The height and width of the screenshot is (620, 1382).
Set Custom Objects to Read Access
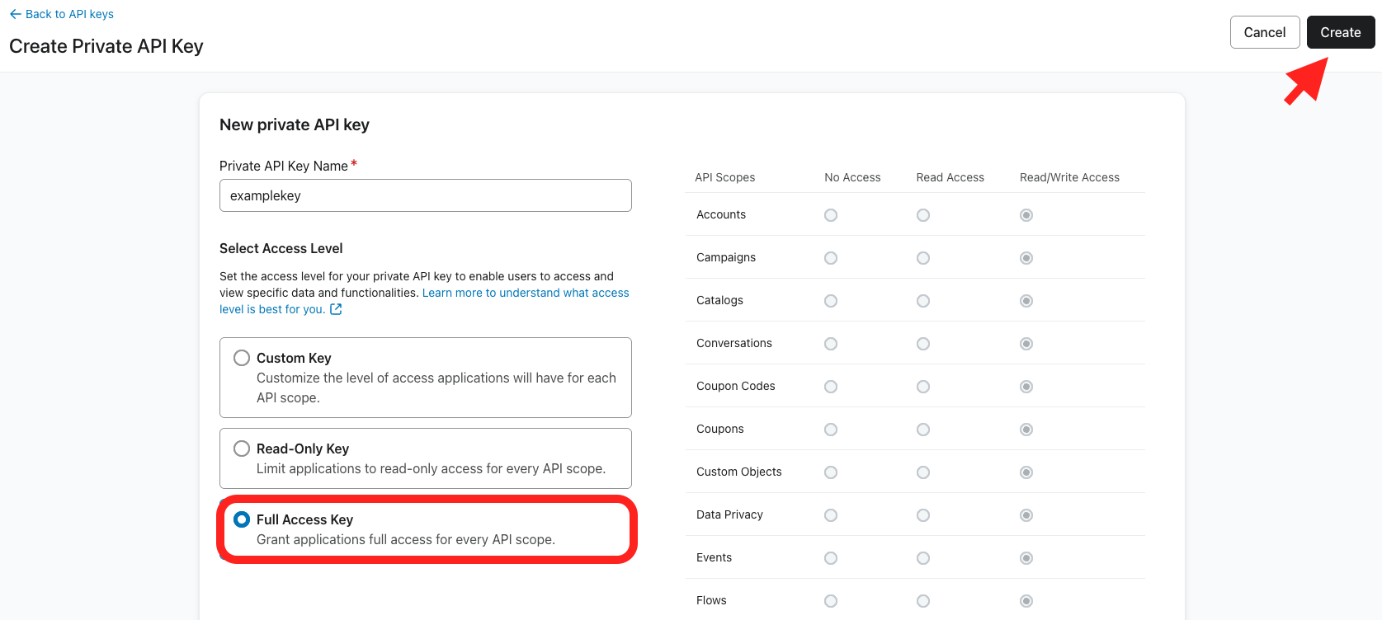(923, 472)
